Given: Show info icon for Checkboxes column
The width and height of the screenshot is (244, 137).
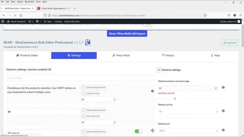Looking at the screenshot, I should pyautogui.click(x=152, y=91).
